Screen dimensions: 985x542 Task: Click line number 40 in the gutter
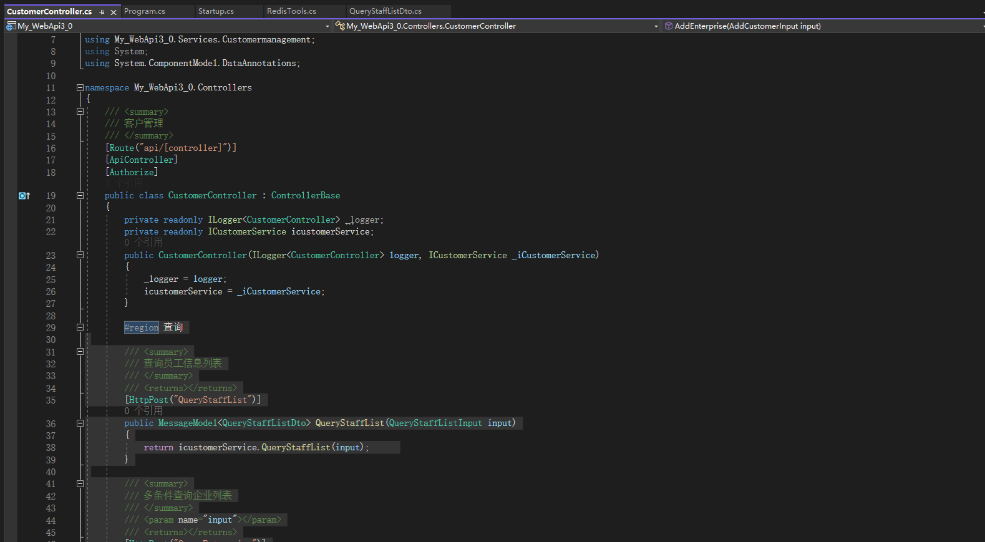tap(51, 472)
